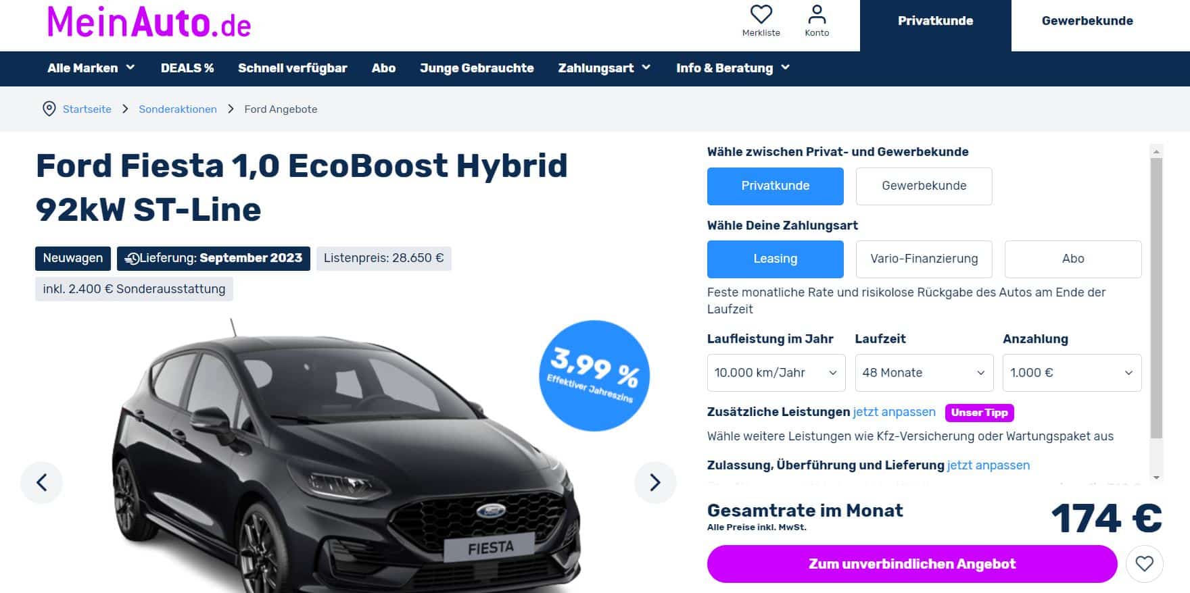Click the MeinAuto.de logo
Screen dimensions: 1190x593
click(149, 22)
